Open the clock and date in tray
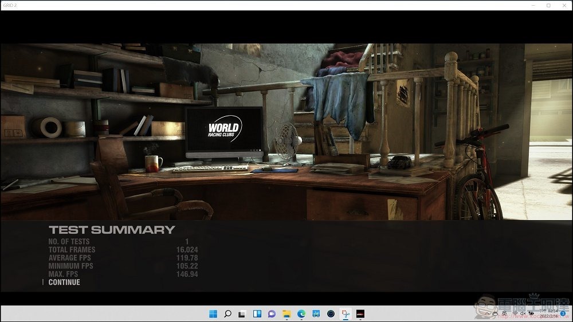The width and height of the screenshot is (573, 322). tap(549, 313)
